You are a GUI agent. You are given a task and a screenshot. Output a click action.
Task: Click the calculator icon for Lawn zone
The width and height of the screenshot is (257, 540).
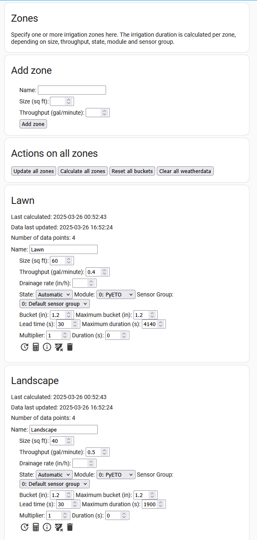coord(36,347)
